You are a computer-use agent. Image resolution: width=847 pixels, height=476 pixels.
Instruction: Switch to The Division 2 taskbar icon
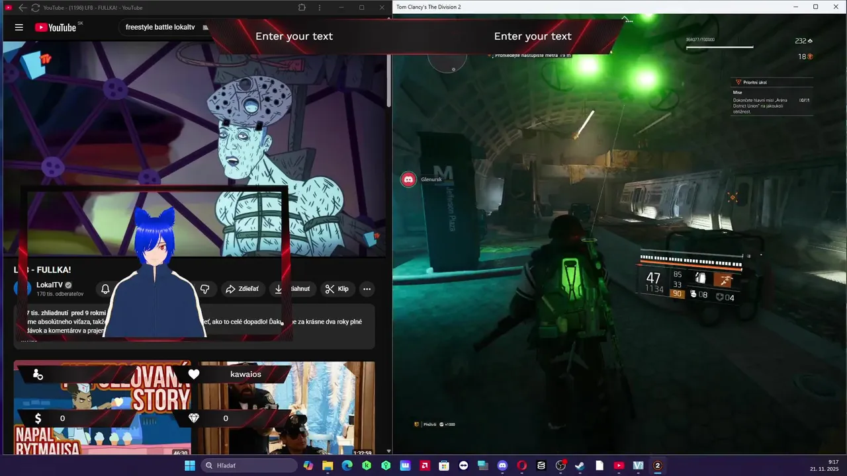coord(658,465)
